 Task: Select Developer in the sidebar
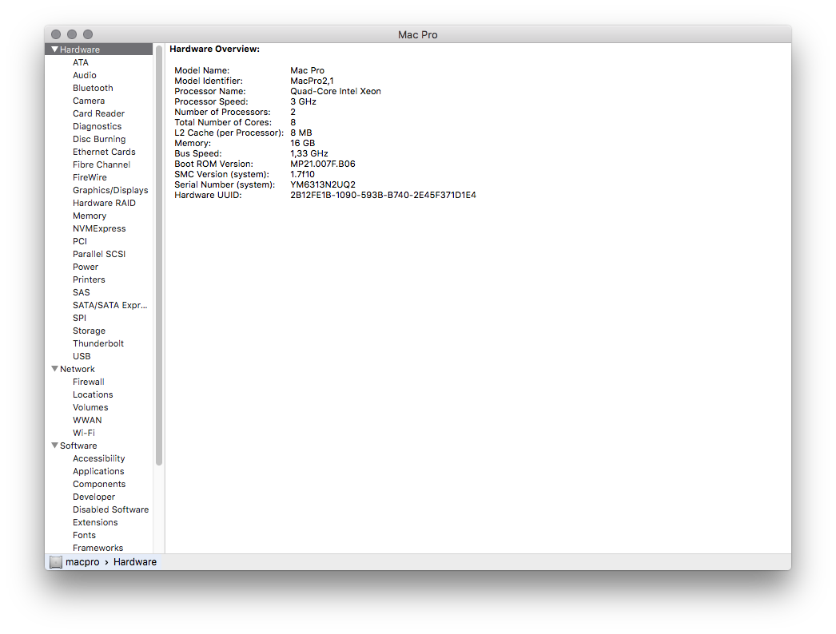[94, 497]
